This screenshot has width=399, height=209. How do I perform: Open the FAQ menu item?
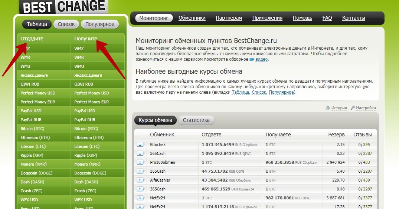327,18
